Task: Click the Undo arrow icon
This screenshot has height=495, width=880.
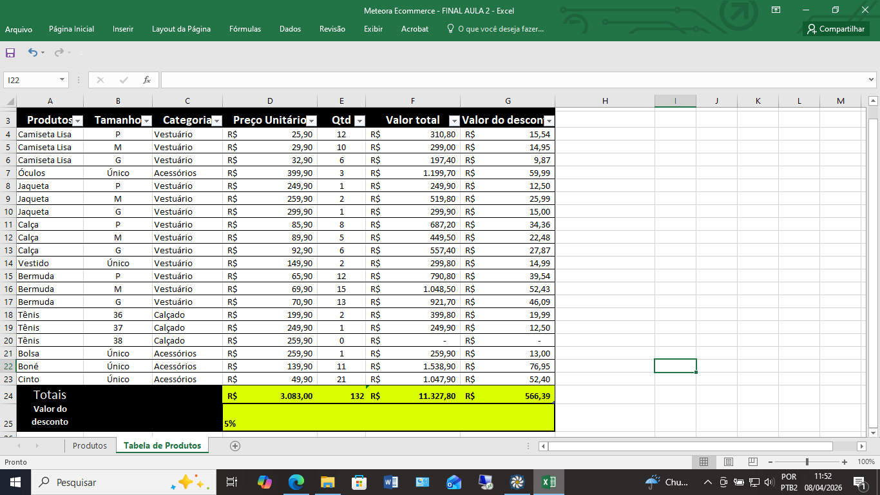Action: point(32,53)
